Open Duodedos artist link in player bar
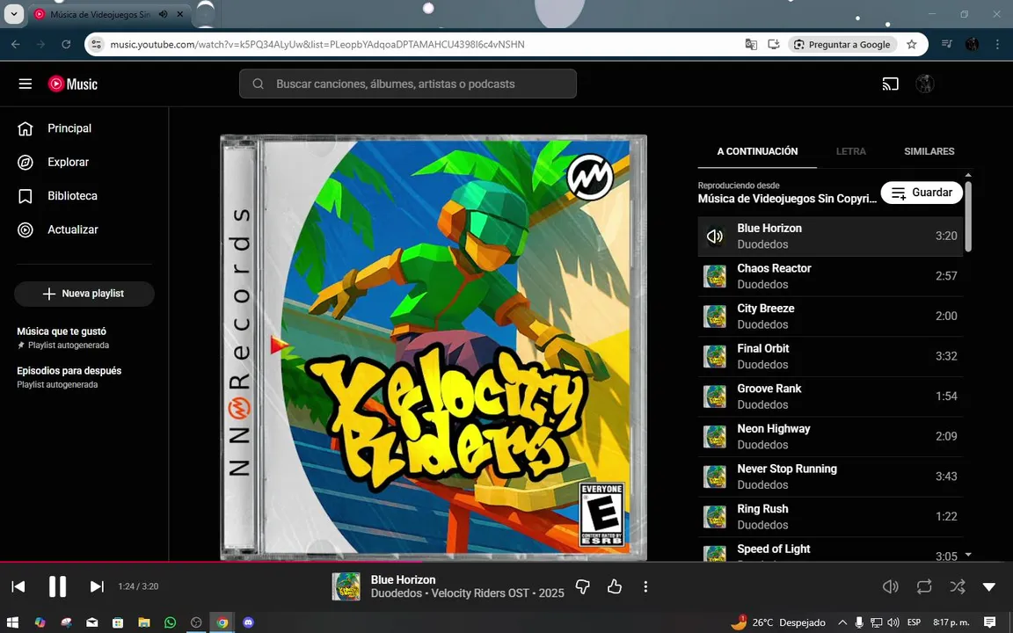This screenshot has height=633, width=1013. click(396, 593)
